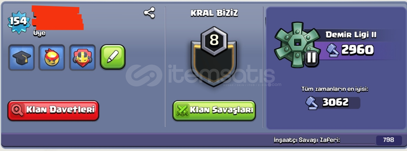Click the green pencil edit button
407x151 pixels.
[x=113, y=57]
